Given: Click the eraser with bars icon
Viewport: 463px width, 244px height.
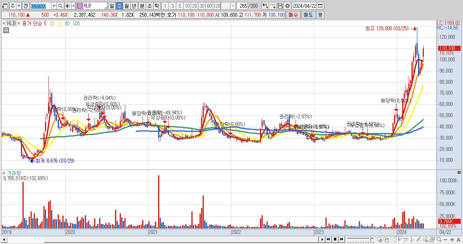Looking at the screenshot, I should click(425, 239).
